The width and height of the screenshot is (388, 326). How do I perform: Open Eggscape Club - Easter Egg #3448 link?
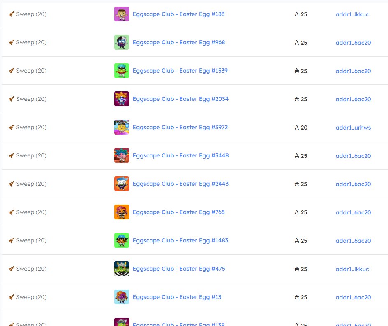180,156
